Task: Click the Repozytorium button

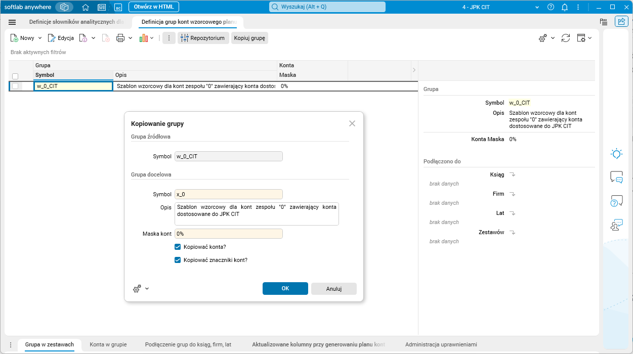Action: [203, 38]
